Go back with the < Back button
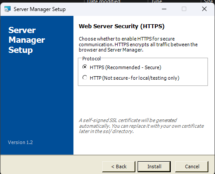The height and width of the screenshot is (174, 215). pyautogui.click(x=119, y=167)
